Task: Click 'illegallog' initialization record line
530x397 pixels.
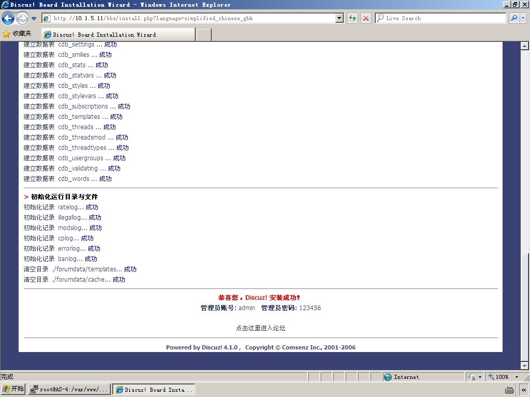Action: pos(63,218)
